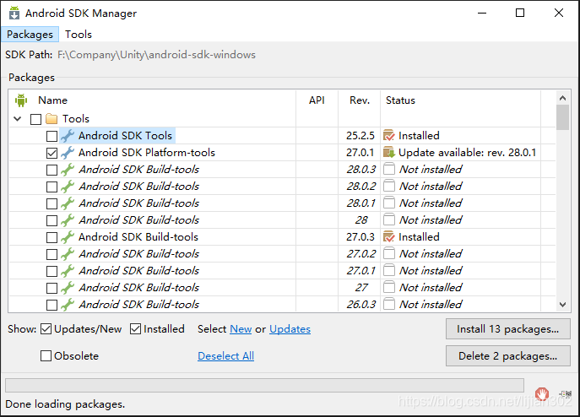Check the Tools folder checkbox
Image resolution: width=580 pixels, height=417 pixels.
35,119
